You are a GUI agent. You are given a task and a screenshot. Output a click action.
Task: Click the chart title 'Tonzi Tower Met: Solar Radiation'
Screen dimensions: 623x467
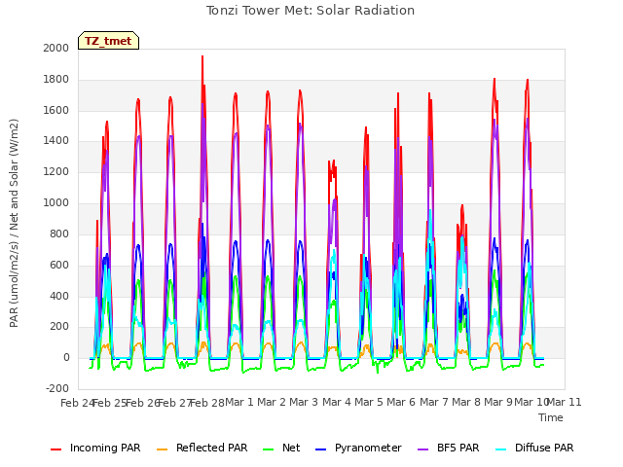click(311, 11)
